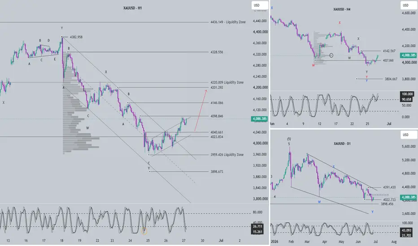Viewport: 418px width, 246px height.
Task: Click the 21.702 value on D1 oscillator
Action: pyautogui.click(x=406, y=235)
